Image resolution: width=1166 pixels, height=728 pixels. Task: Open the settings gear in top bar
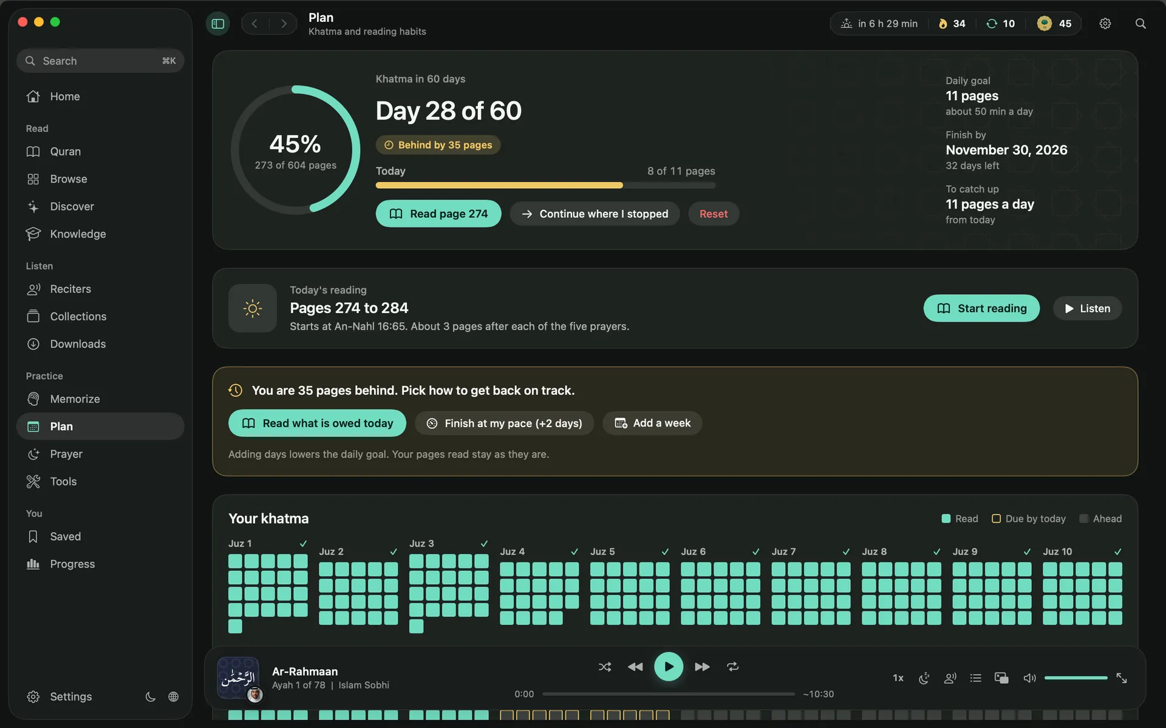click(x=1105, y=24)
